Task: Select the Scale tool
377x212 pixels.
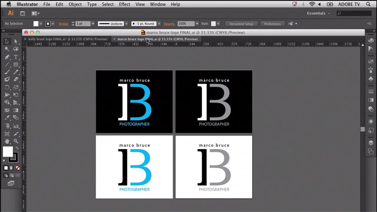Action: click(16, 87)
